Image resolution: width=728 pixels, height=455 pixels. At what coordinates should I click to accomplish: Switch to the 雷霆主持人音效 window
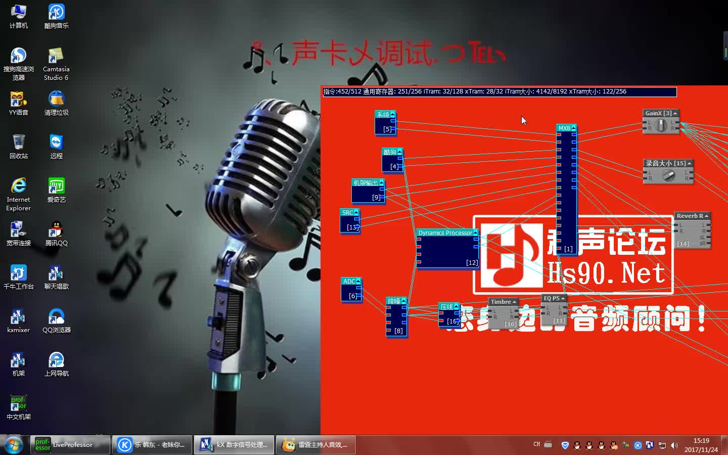coord(316,445)
